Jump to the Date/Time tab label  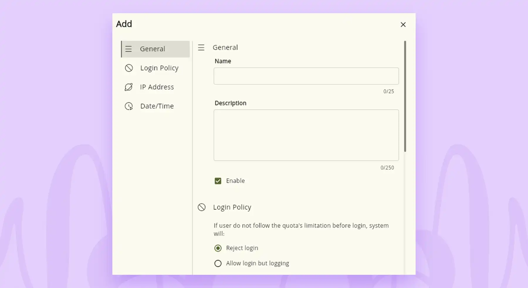pos(157,106)
